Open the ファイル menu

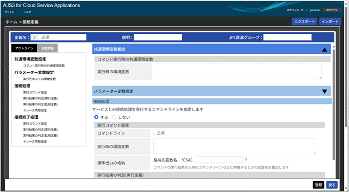9,12
